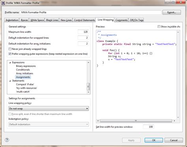Open the Off/On Tags tab
This screenshot has width=187, height=147.
click(x=137, y=20)
